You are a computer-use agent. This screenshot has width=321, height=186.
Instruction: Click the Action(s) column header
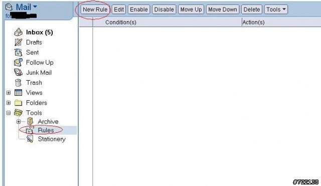(253, 22)
